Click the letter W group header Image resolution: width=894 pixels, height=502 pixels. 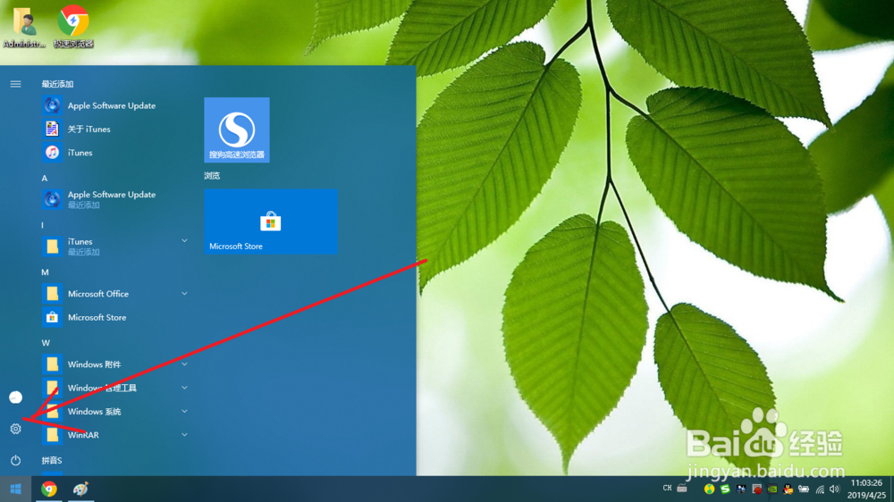[x=46, y=342]
